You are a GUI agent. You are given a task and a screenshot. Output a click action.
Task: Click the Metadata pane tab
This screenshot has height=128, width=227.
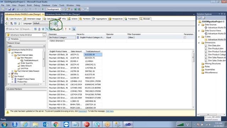(13, 39)
